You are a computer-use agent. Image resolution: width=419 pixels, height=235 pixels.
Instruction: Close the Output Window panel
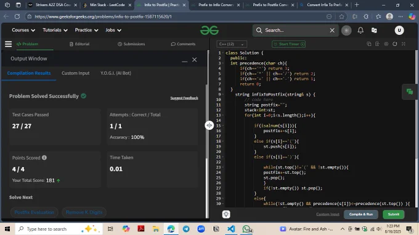coord(194,60)
